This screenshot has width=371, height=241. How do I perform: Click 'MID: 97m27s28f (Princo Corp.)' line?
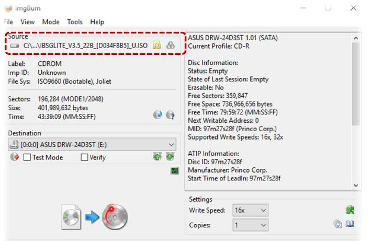[232, 129]
